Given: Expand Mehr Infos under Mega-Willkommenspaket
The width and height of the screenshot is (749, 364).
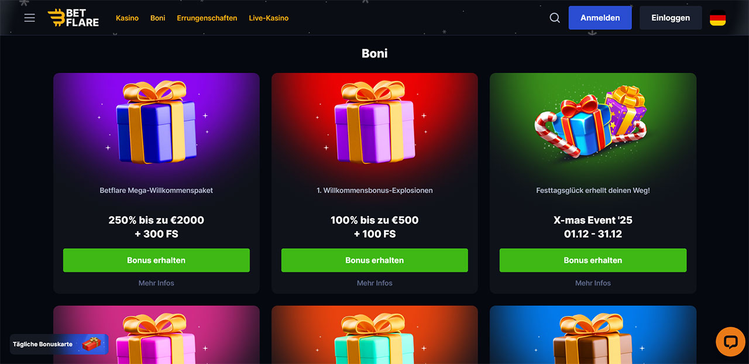Looking at the screenshot, I should 156,283.
